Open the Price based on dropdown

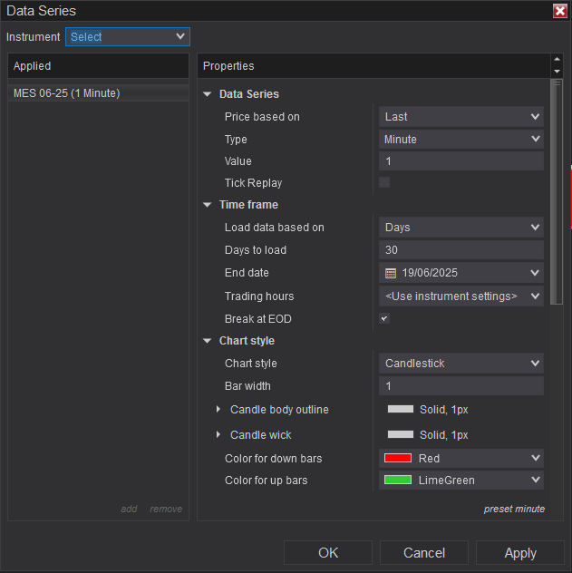pos(461,117)
